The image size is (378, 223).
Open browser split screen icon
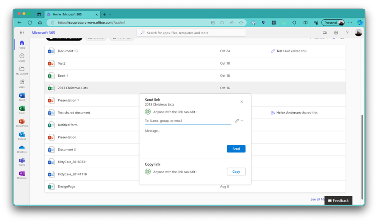pyautogui.click(x=305, y=22)
